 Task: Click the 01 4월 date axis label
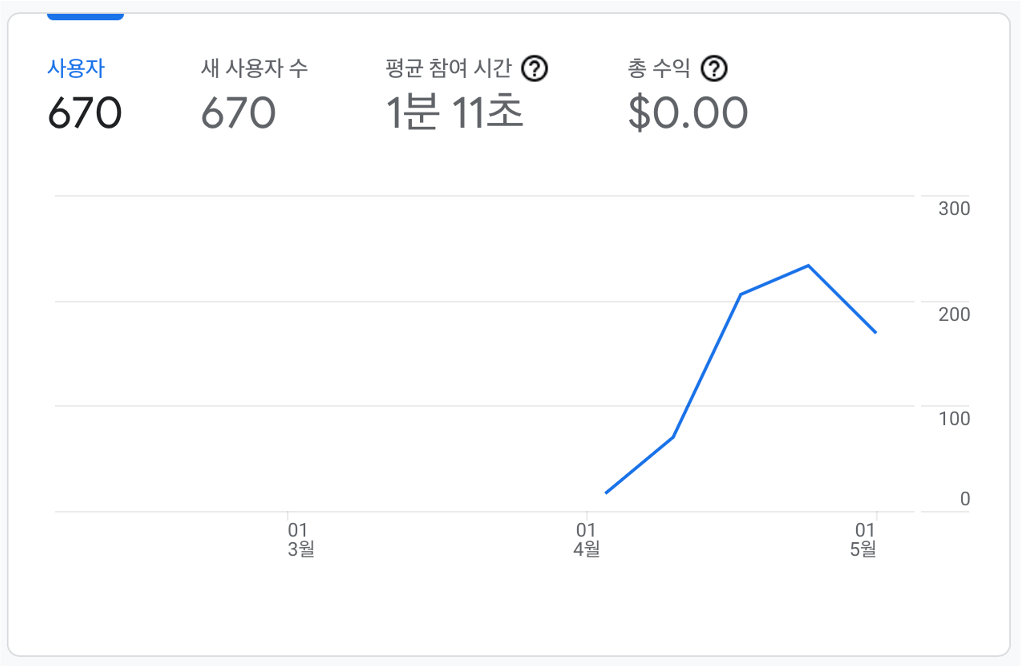[x=587, y=539]
